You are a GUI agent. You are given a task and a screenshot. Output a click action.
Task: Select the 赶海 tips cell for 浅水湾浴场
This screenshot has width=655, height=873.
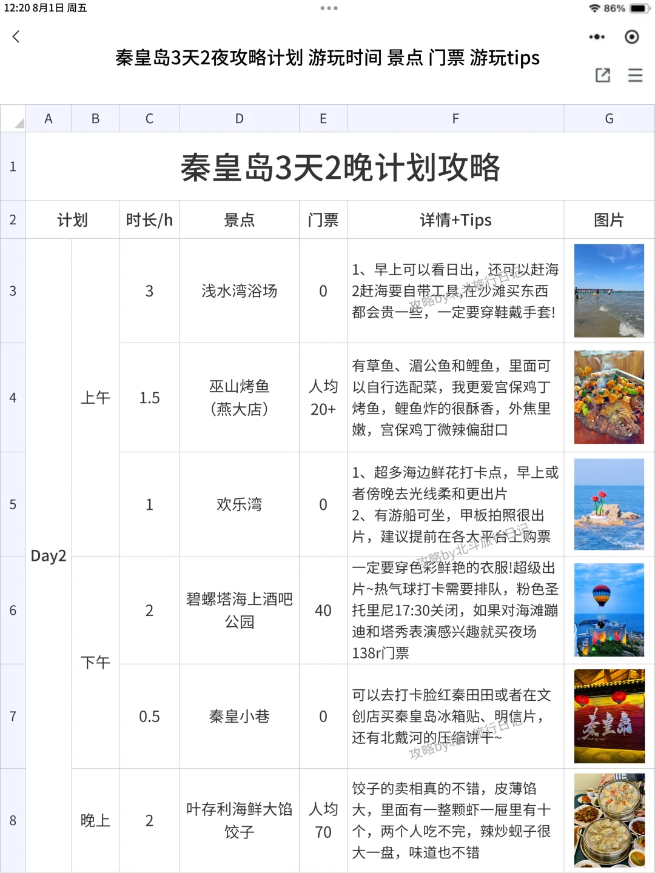[x=455, y=291]
